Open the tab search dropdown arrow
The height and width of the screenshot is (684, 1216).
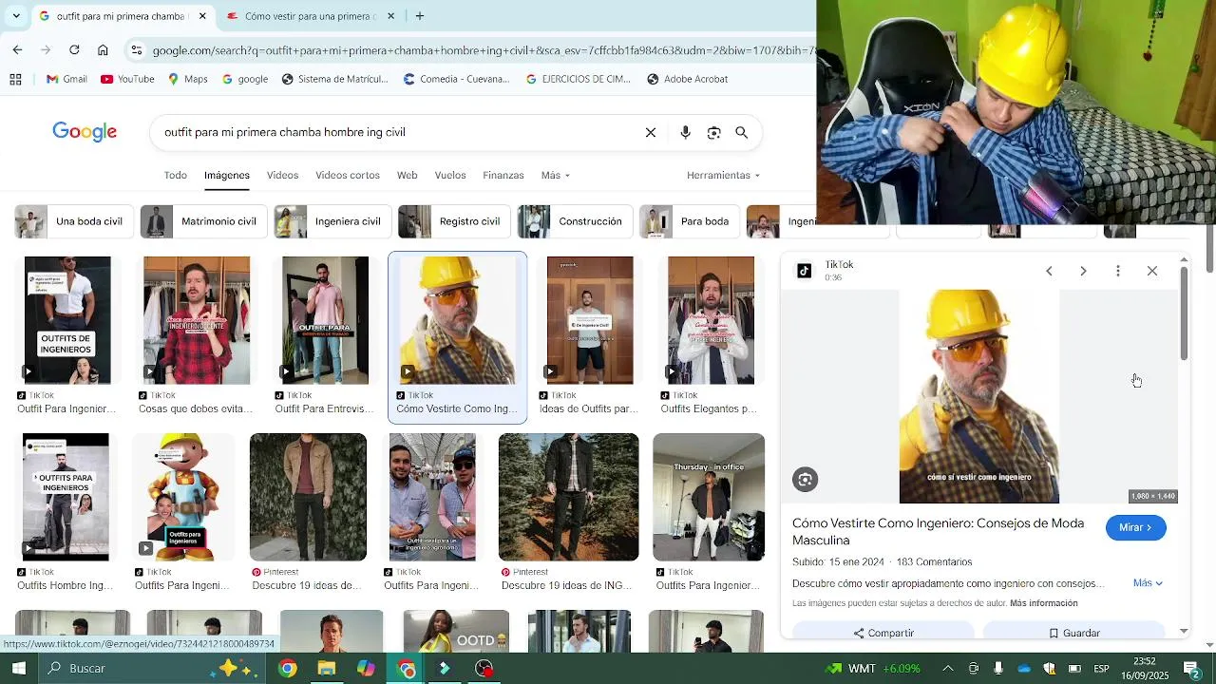click(x=15, y=16)
